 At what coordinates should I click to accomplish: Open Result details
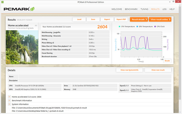coord(139,19)
